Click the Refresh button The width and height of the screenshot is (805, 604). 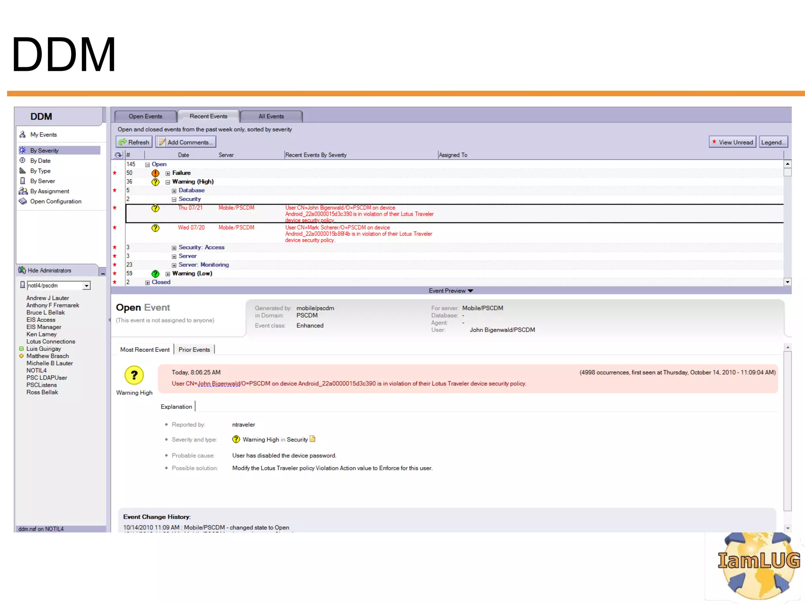point(134,142)
